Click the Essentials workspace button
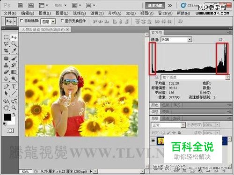 pos(155,6)
